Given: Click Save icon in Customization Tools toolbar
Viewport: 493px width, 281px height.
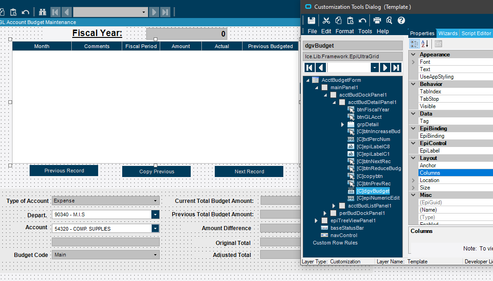Looking at the screenshot, I should (x=311, y=20).
